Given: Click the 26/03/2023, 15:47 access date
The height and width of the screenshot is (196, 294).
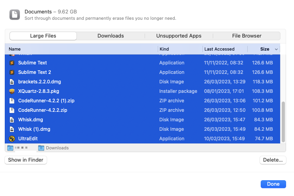Looking at the screenshot, I should point(225,120).
